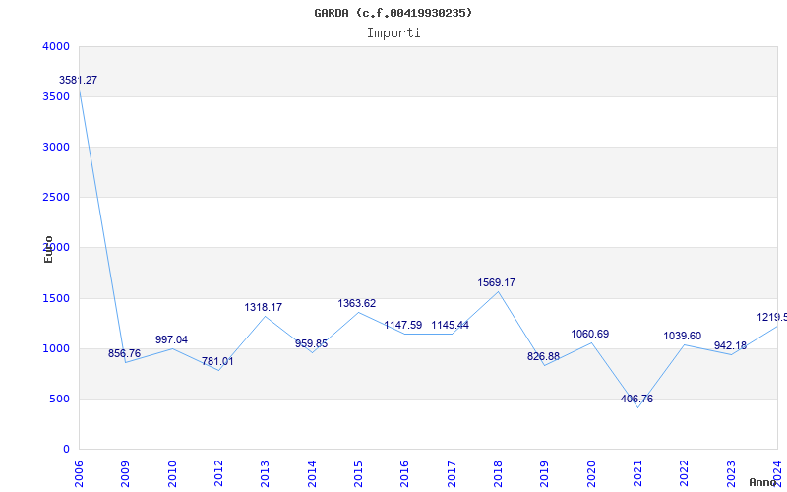Click the x-axis year label 2018
Viewport: 787px width, 492px height.
click(498, 474)
